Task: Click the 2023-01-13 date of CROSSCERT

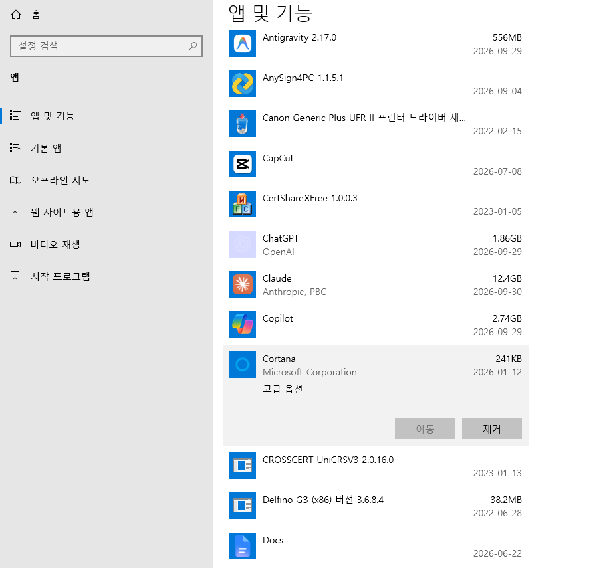Action: tap(497, 473)
